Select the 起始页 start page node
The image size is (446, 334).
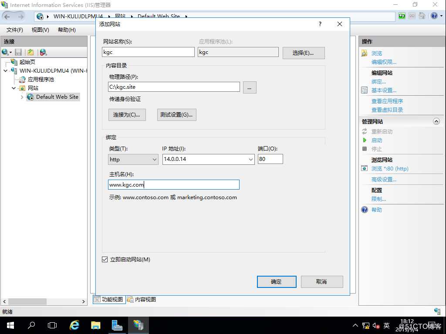click(x=27, y=62)
